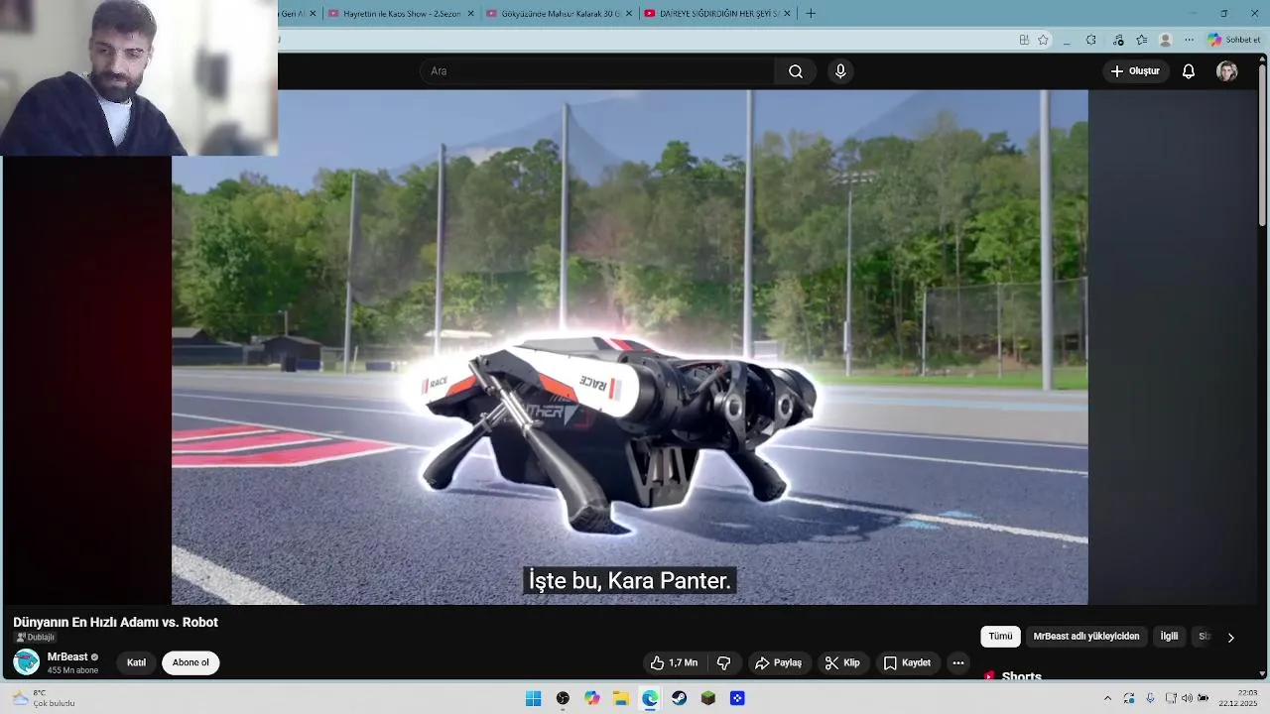This screenshot has width=1270, height=714.
Task: Open the browser favorites list icon
Action: [x=1141, y=40]
